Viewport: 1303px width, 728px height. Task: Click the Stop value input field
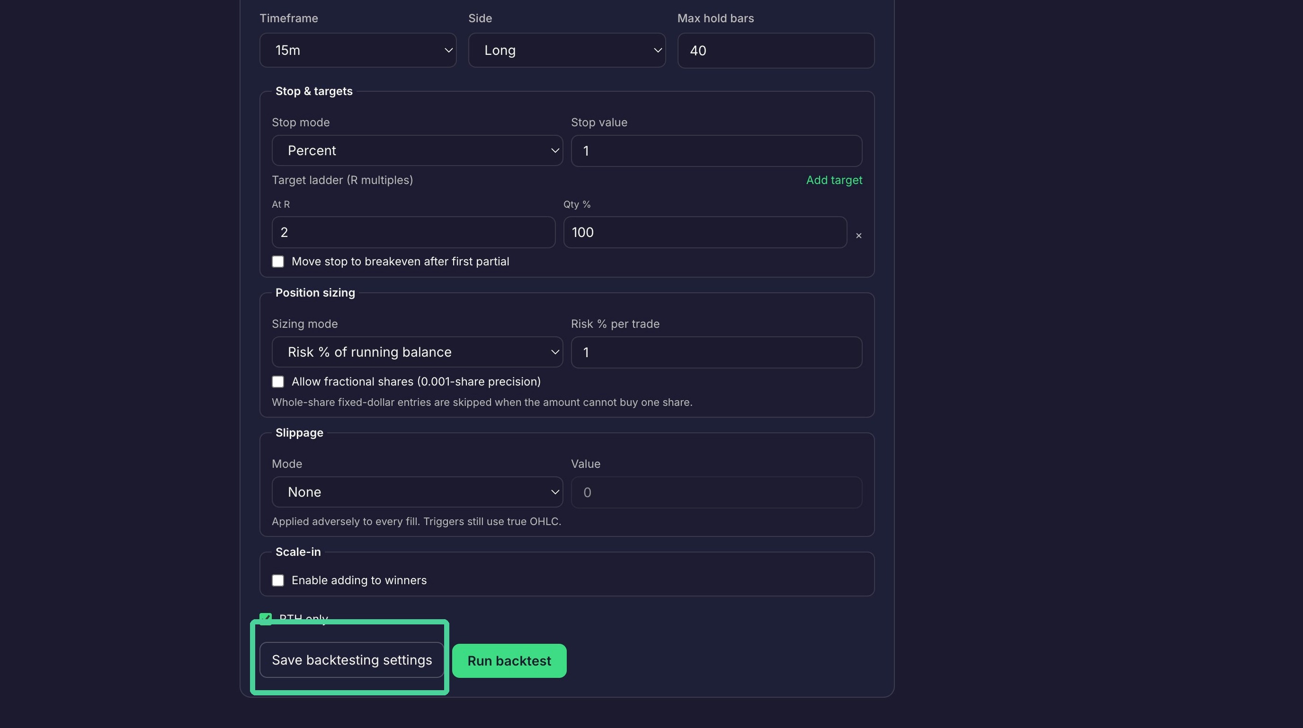tap(716, 150)
